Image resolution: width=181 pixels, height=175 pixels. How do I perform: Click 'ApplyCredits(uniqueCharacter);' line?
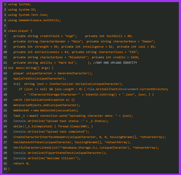[x=39, y=78]
